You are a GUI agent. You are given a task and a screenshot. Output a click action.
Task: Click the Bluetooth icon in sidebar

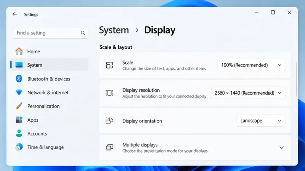pos(19,79)
